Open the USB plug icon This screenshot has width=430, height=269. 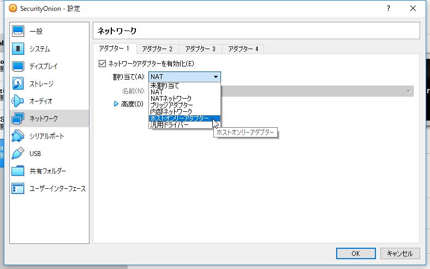coord(18,153)
